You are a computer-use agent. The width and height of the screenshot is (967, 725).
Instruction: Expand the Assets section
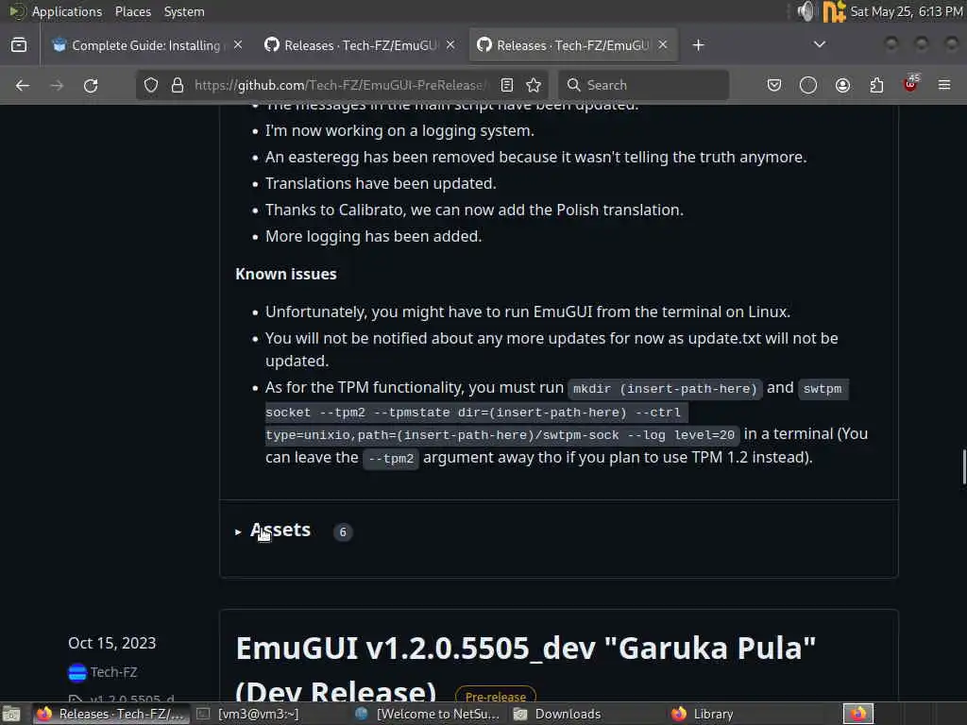pyautogui.click(x=273, y=531)
